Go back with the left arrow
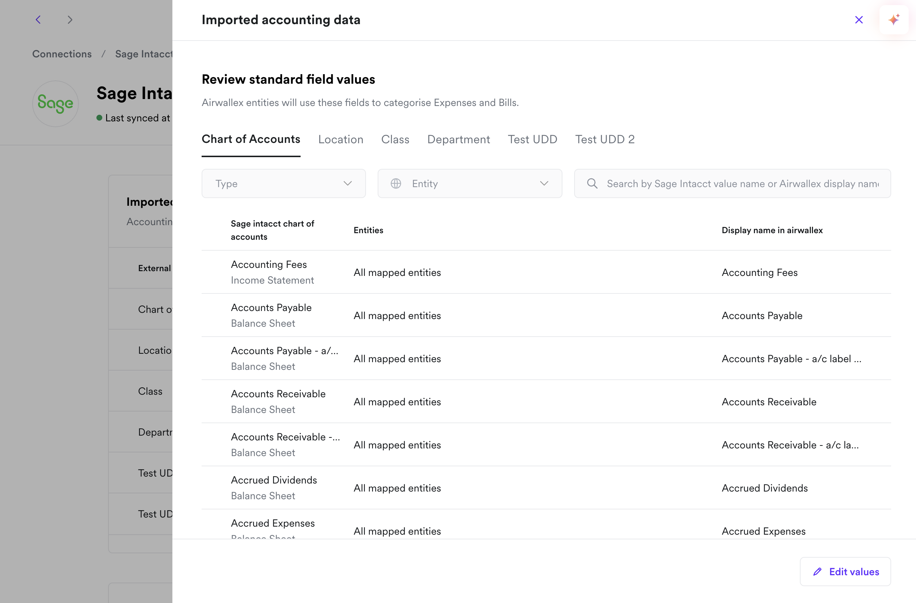This screenshot has height=603, width=916. click(x=38, y=20)
